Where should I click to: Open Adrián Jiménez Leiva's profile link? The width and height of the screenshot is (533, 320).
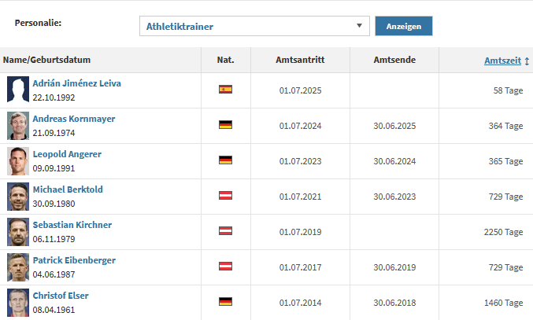pyautogui.click(x=76, y=83)
